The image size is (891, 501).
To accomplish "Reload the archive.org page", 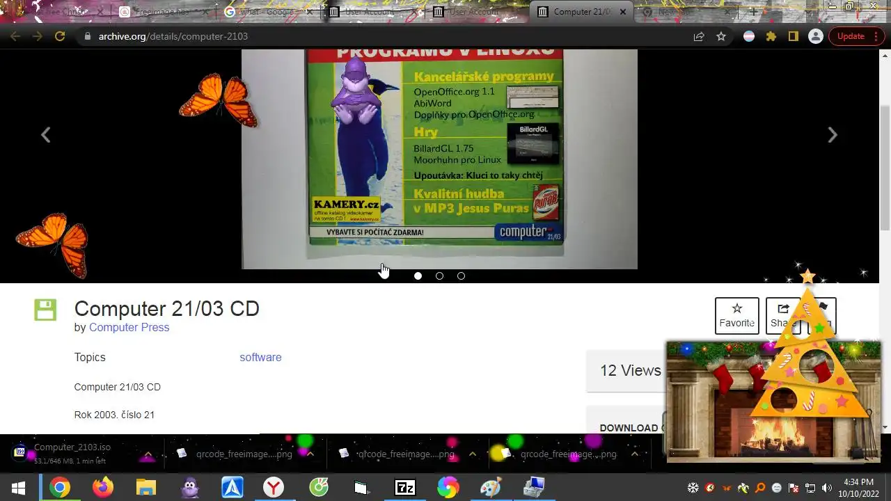I will (60, 36).
